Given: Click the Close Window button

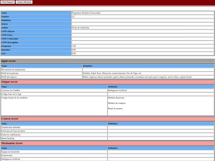Looking at the screenshot, I should tap(24, 2).
